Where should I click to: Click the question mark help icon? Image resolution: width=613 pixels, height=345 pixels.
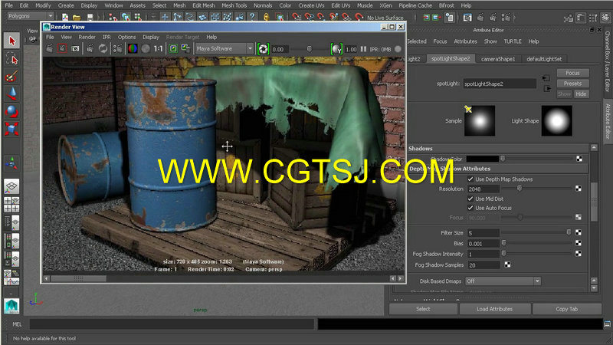pyautogui.click(x=252, y=17)
